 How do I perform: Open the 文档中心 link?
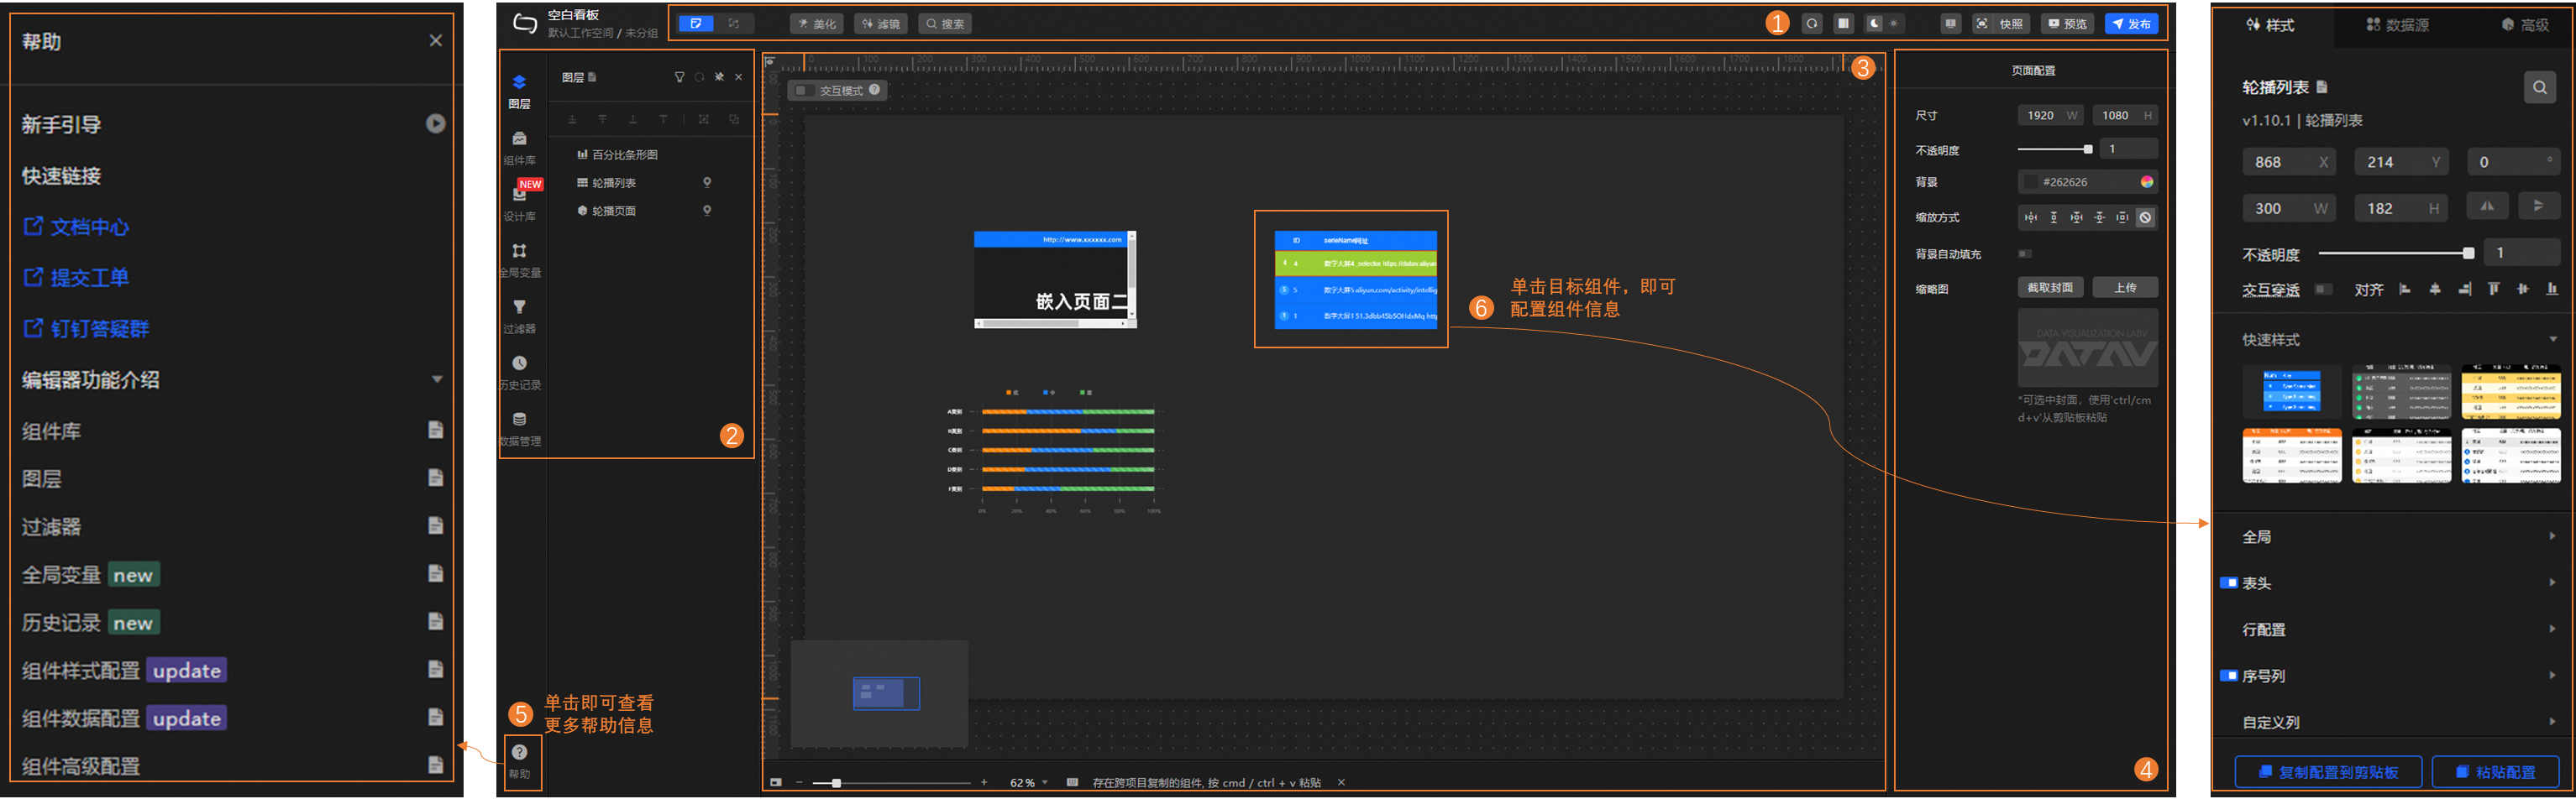point(76,227)
